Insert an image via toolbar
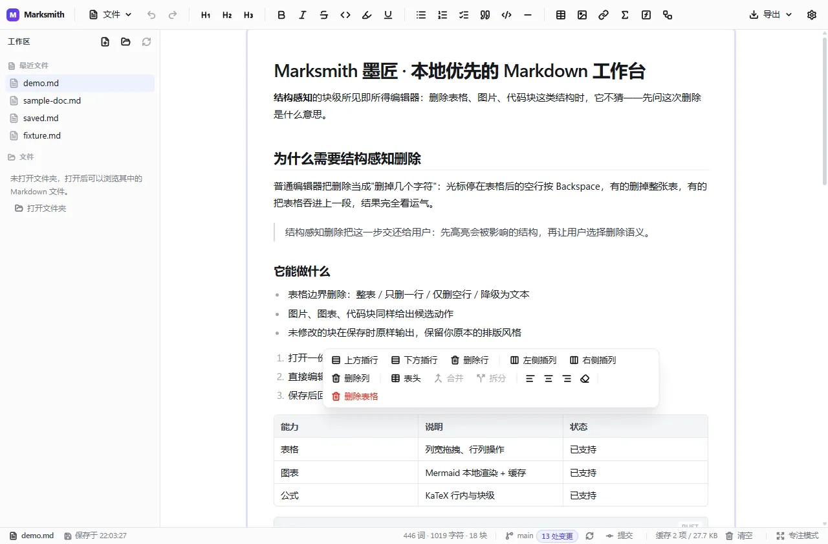This screenshot has width=828, height=544. pos(582,15)
